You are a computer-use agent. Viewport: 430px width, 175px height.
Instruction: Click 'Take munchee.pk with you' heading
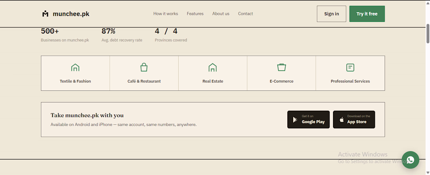point(87,115)
